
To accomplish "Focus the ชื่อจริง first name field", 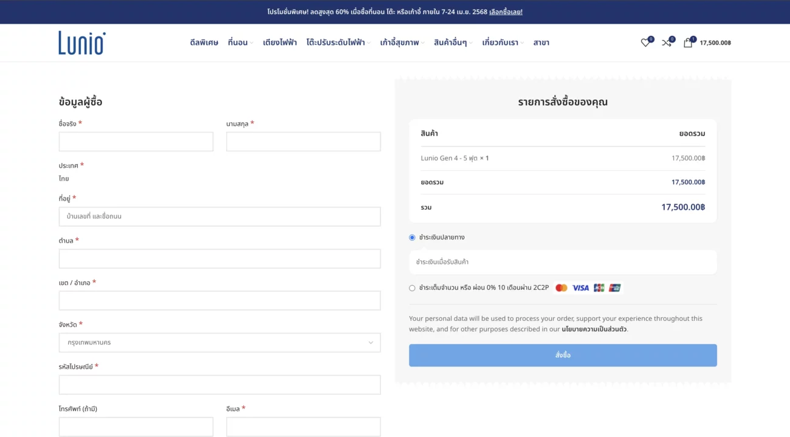I will (x=136, y=142).
